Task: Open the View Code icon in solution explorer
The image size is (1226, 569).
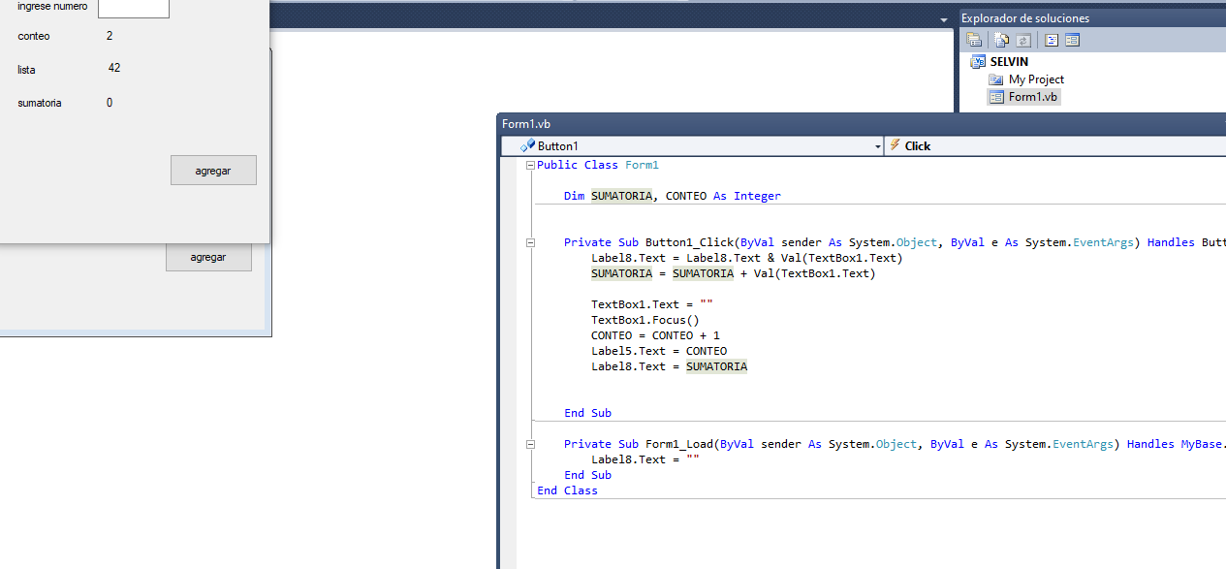Action: [1052, 40]
